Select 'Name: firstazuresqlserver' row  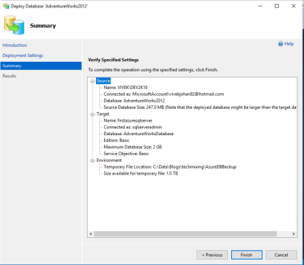click(128, 120)
